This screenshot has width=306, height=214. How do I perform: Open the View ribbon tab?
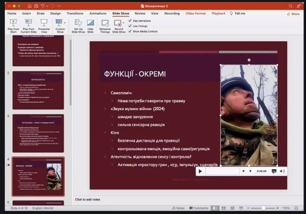pyautogui.click(x=155, y=13)
